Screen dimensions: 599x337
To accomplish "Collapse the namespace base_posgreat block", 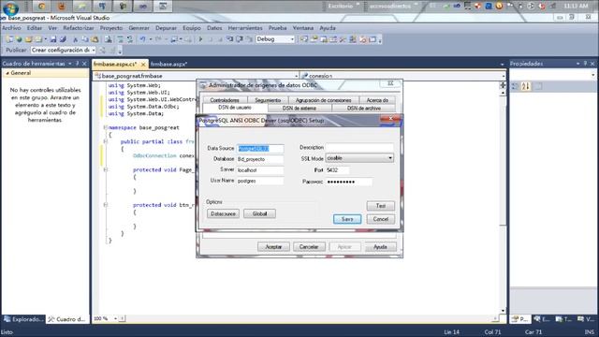I will [x=106, y=127].
